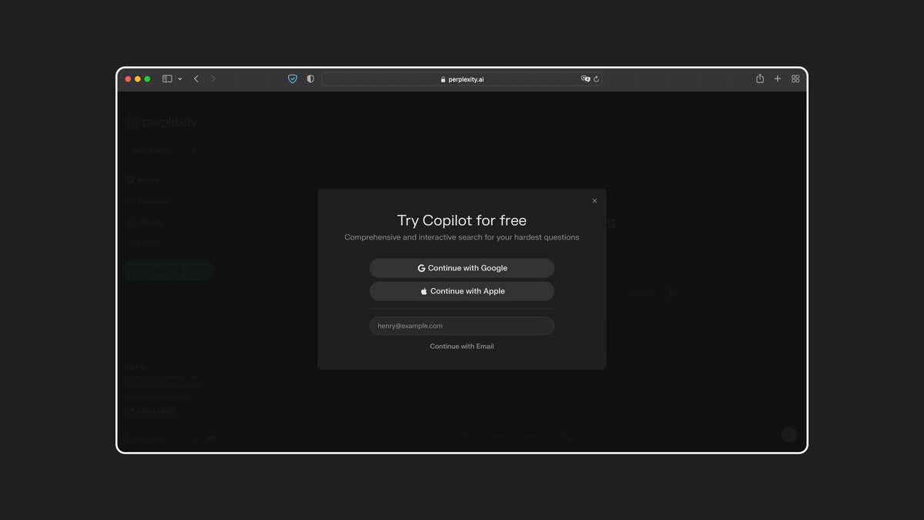
Task: Open the sidebar tab group dropdown arrow
Action: click(x=180, y=79)
